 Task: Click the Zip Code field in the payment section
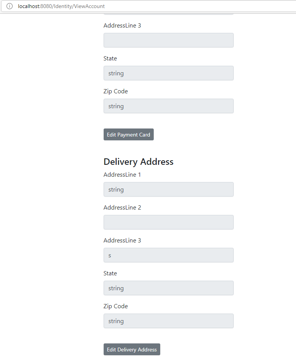(x=168, y=106)
